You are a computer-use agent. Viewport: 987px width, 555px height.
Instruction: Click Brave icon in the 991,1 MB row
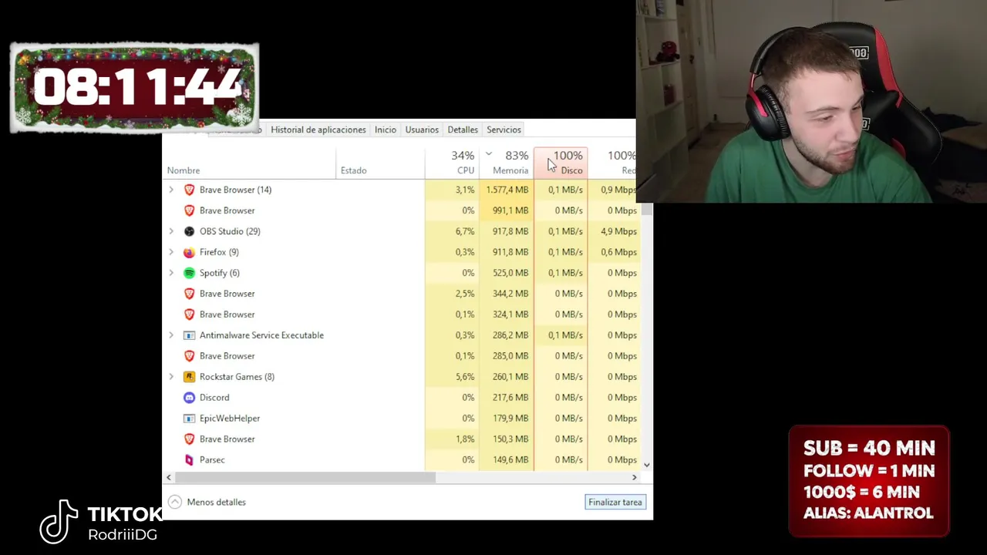[x=189, y=210]
